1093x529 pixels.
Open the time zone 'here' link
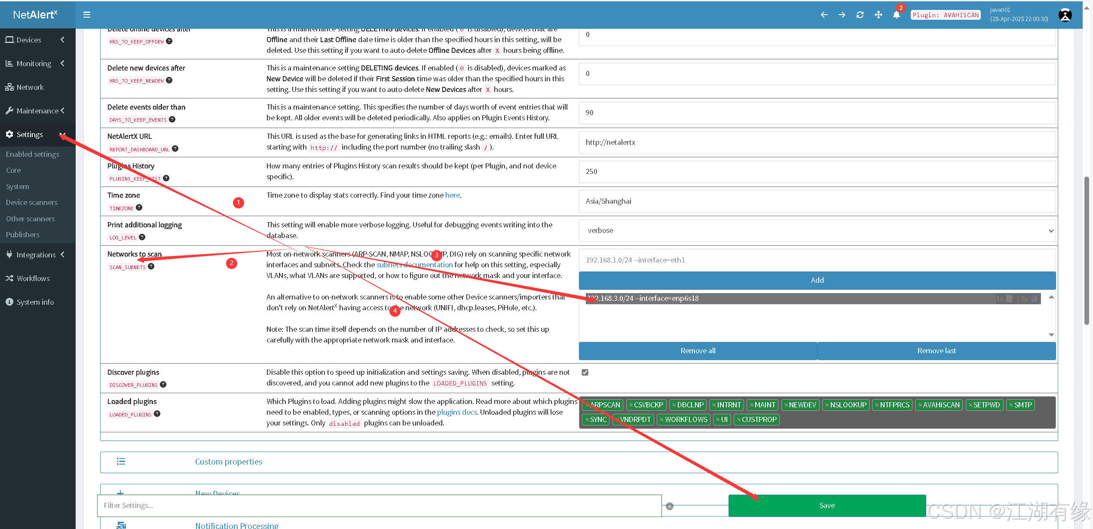[x=453, y=195]
